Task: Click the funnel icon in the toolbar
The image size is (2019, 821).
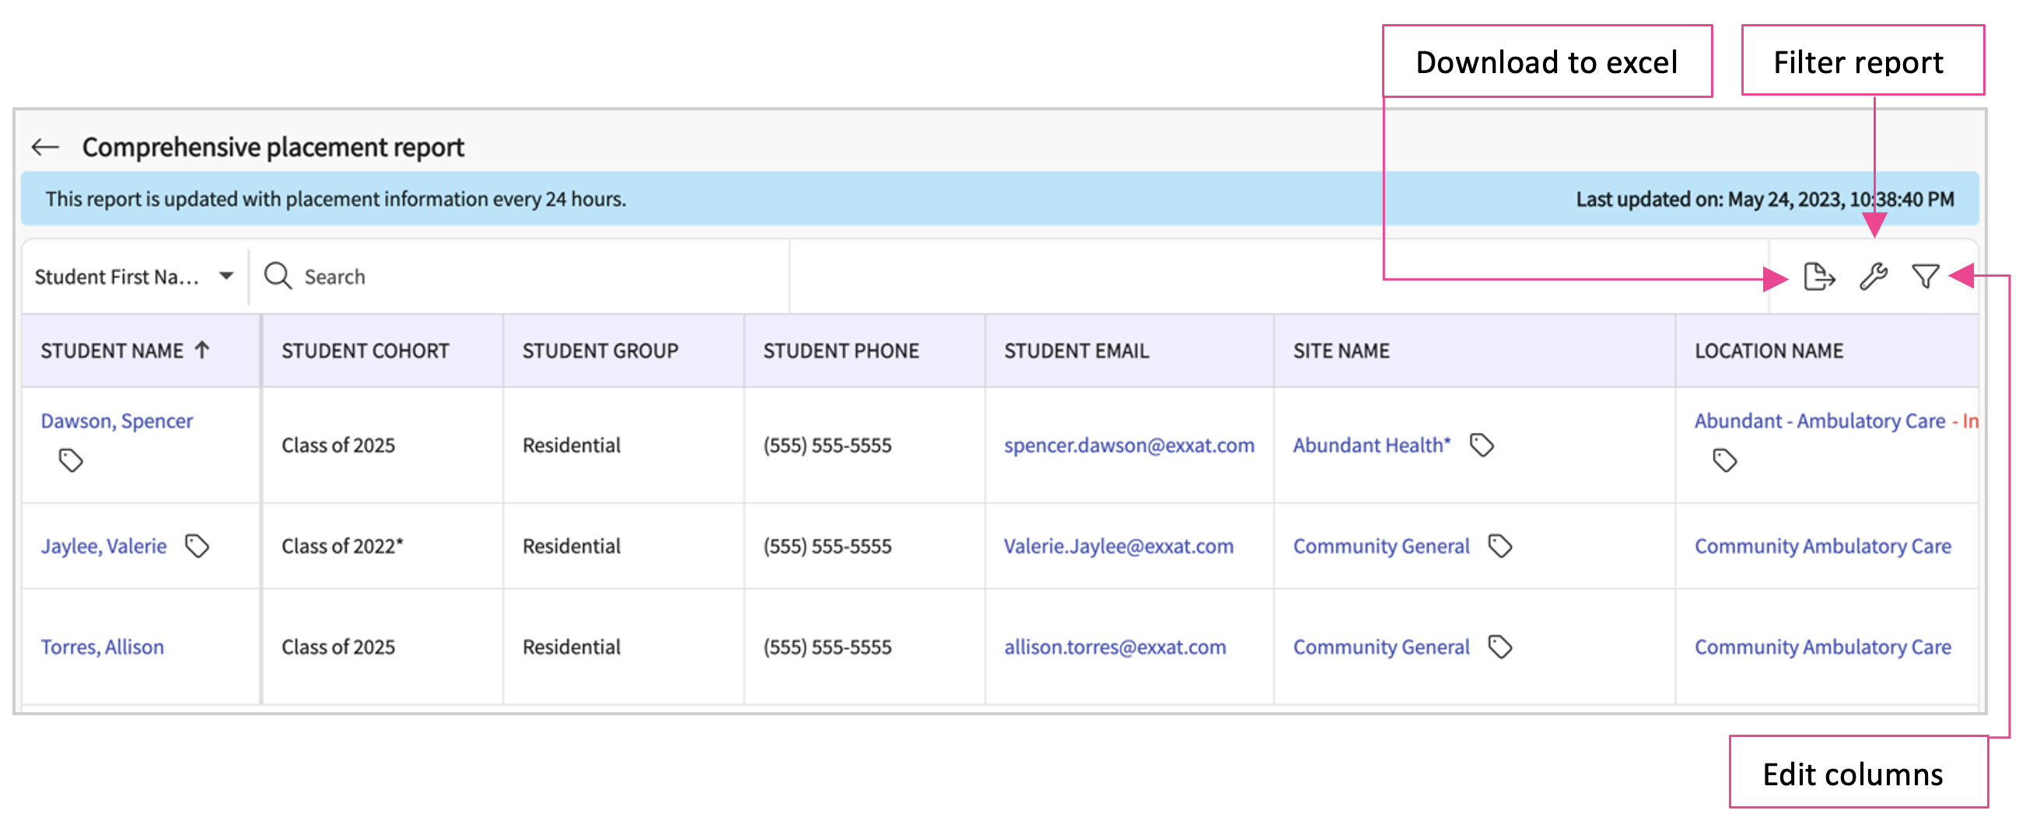Action: pos(1925,277)
